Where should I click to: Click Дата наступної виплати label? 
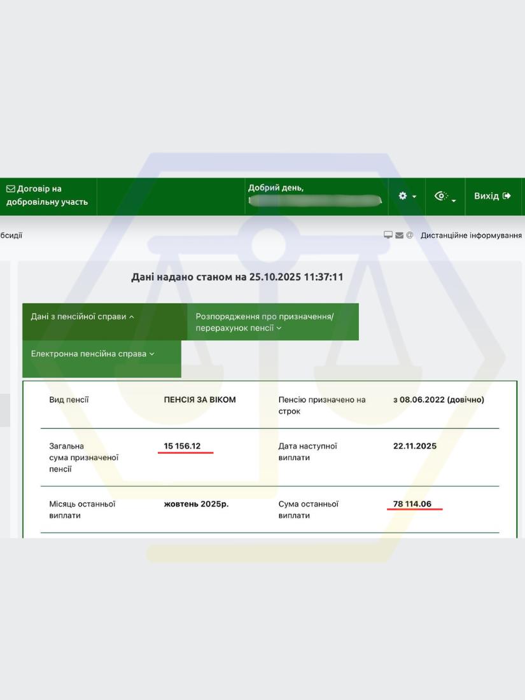pyautogui.click(x=307, y=452)
